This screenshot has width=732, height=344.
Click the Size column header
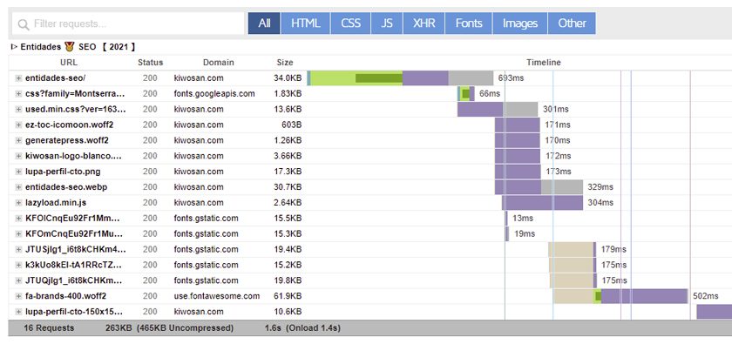coord(285,63)
